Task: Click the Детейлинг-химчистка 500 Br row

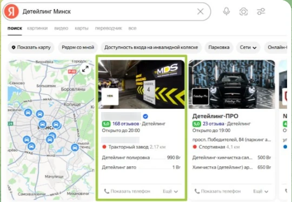Action: tap(231, 158)
